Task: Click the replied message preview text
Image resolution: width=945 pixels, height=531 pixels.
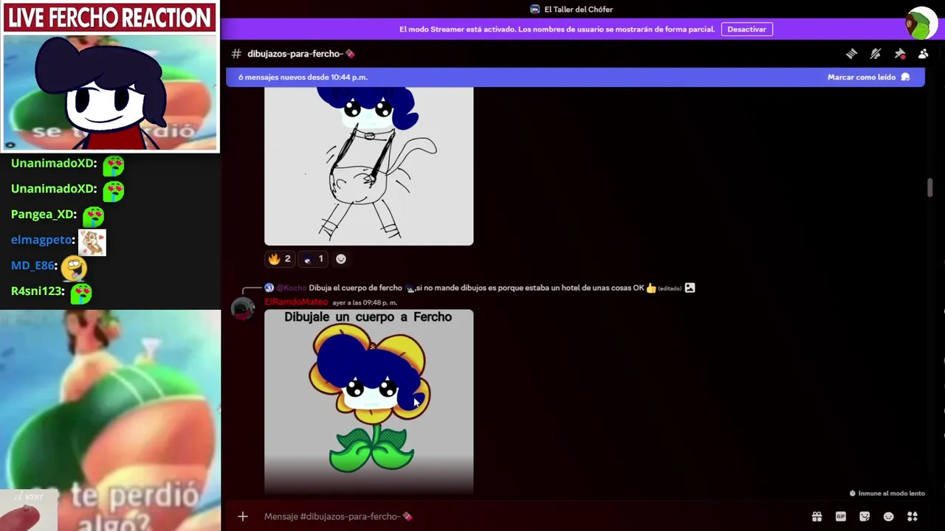Action: point(477,288)
